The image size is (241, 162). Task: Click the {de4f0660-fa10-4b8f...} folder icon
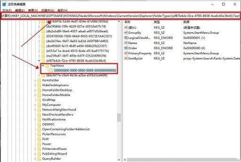pos(43,46)
